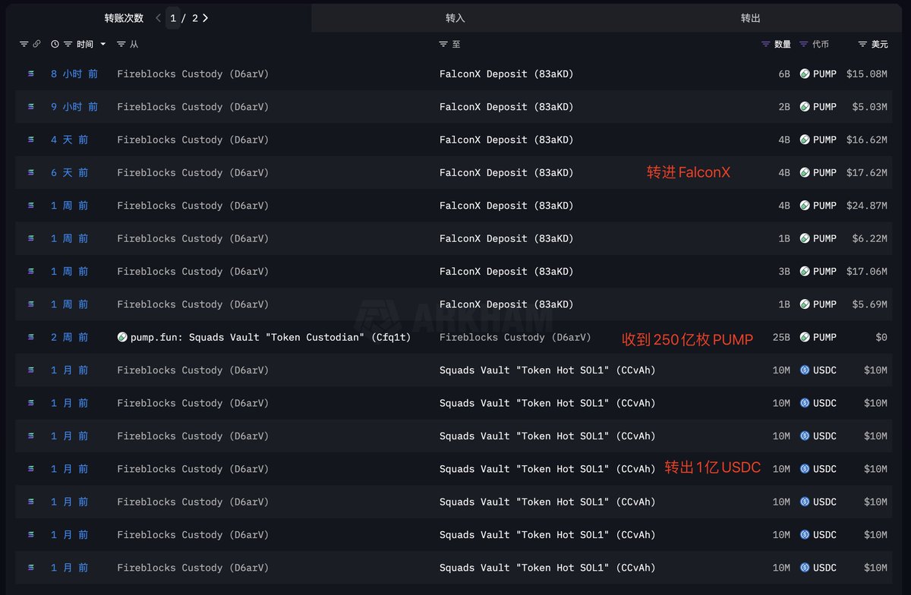This screenshot has width=911, height=595.
Task: Click the 6B amount cell
Action: tap(784, 74)
